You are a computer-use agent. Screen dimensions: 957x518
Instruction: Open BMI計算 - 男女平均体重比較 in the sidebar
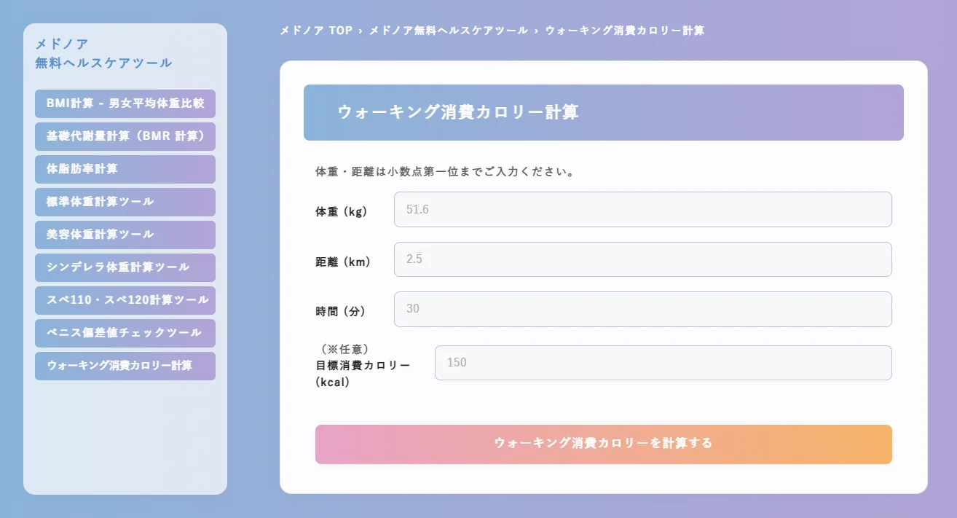[x=125, y=103]
